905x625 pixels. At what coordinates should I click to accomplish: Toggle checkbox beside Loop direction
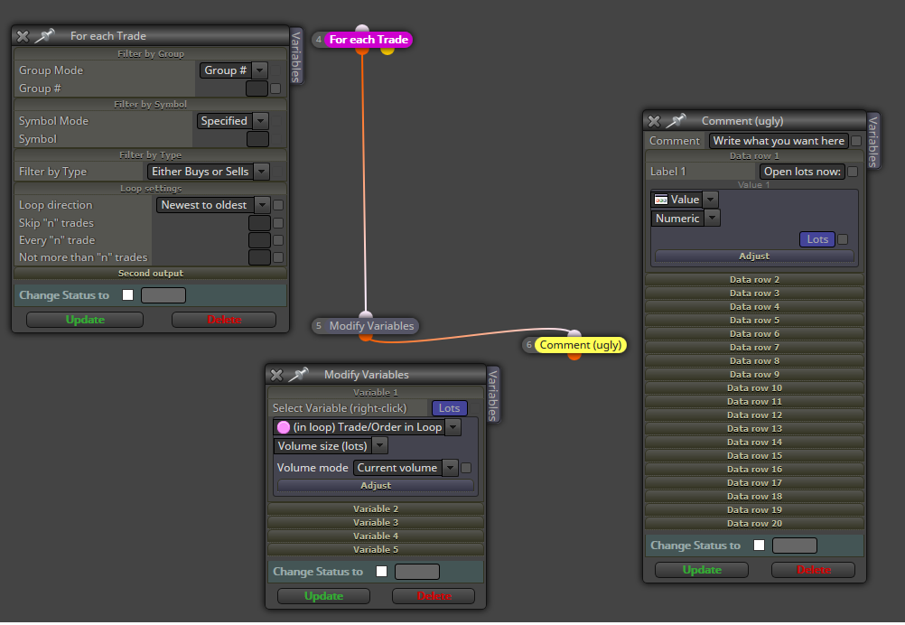[x=278, y=205]
